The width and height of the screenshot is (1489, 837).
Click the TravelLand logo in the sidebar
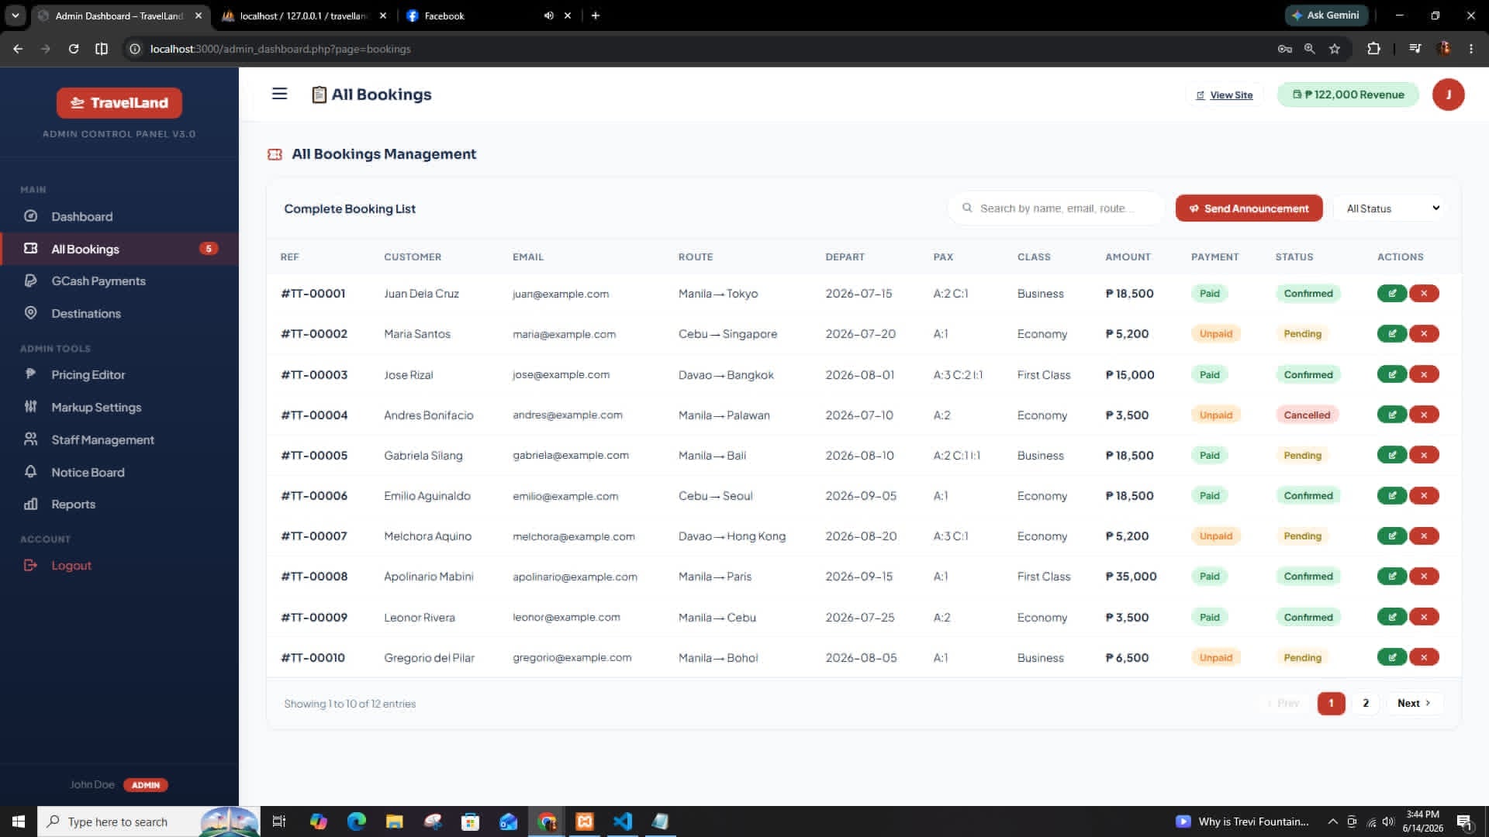click(119, 102)
